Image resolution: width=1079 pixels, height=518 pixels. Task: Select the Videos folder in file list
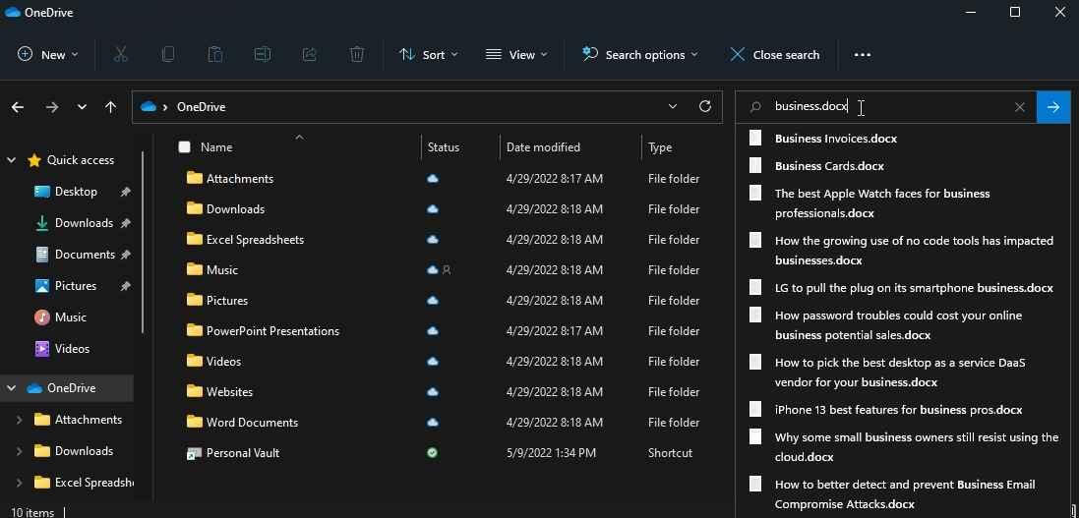[441, 361]
